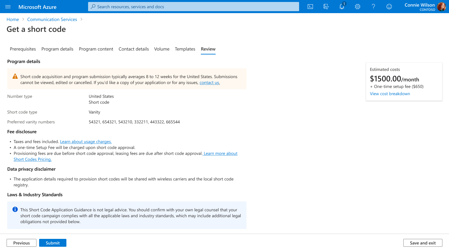
Task: View Azure notifications bell
Action: (x=342, y=7)
